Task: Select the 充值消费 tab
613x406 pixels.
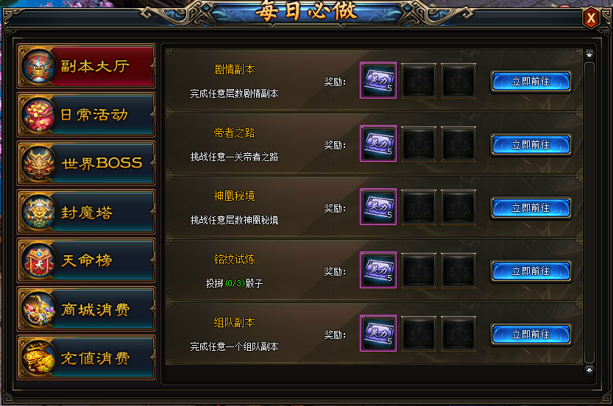Action: coord(86,357)
